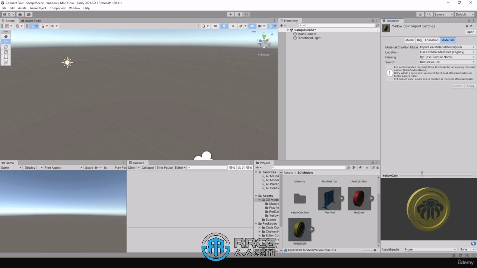Open Unity version control icon
The width and height of the screenshot is (477, 268).
click(29, 15)
